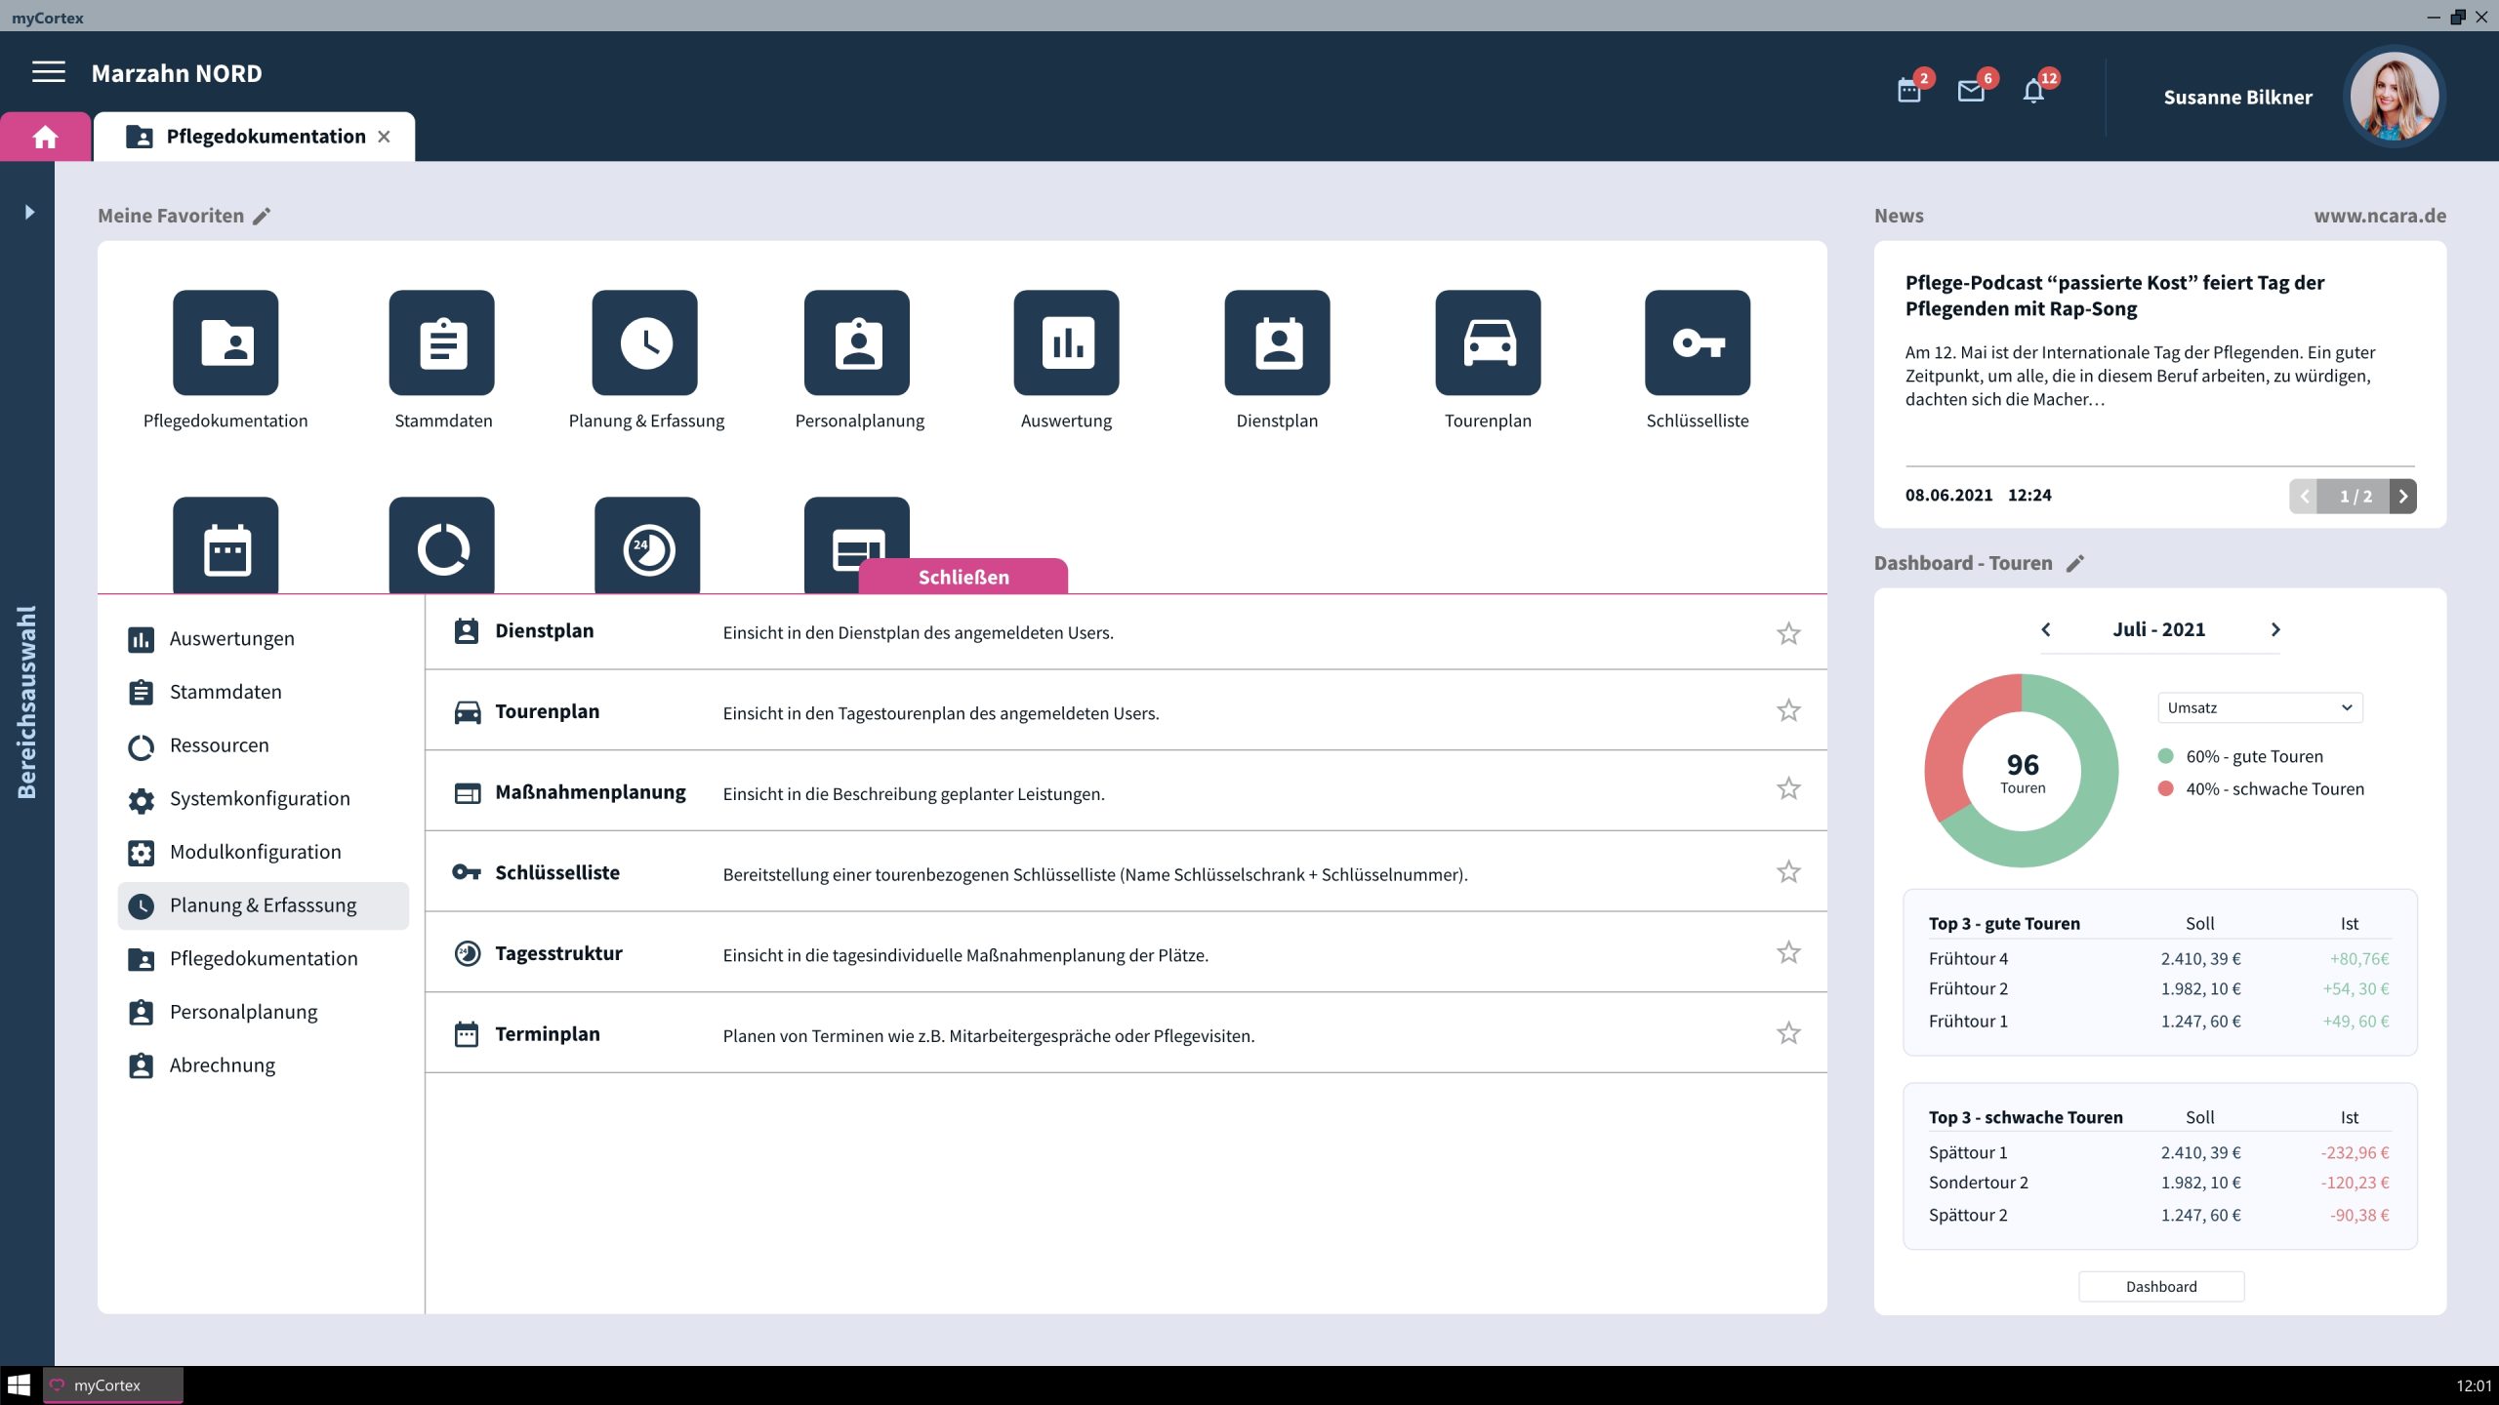Screen dimensions: 2499x1405
Task: Favorite Dienstplan with the star
Action: [1788, 633]
